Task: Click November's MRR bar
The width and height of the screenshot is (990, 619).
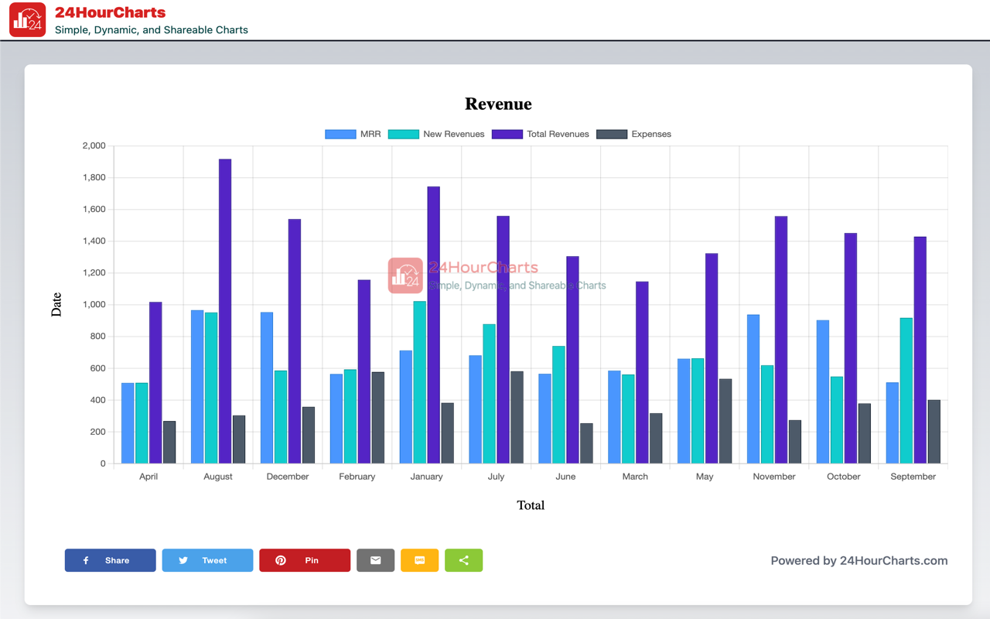Action: click(x=753, y=389)
